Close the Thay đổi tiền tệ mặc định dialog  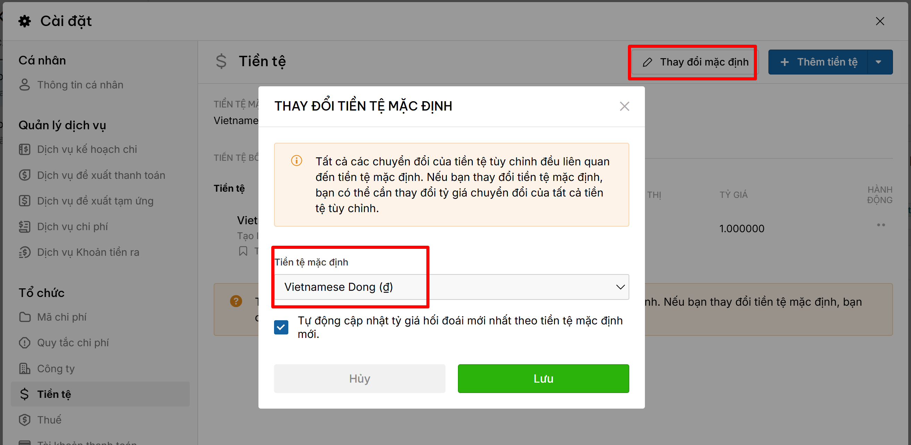pos(624,106)
